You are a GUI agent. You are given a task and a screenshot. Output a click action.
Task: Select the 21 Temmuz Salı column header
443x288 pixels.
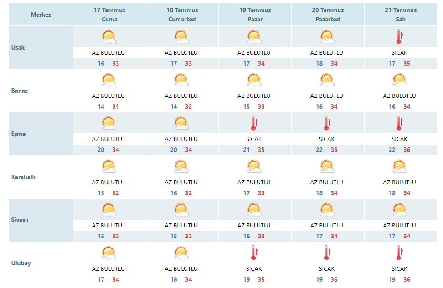pyautogui.click(x=401, y=15)
